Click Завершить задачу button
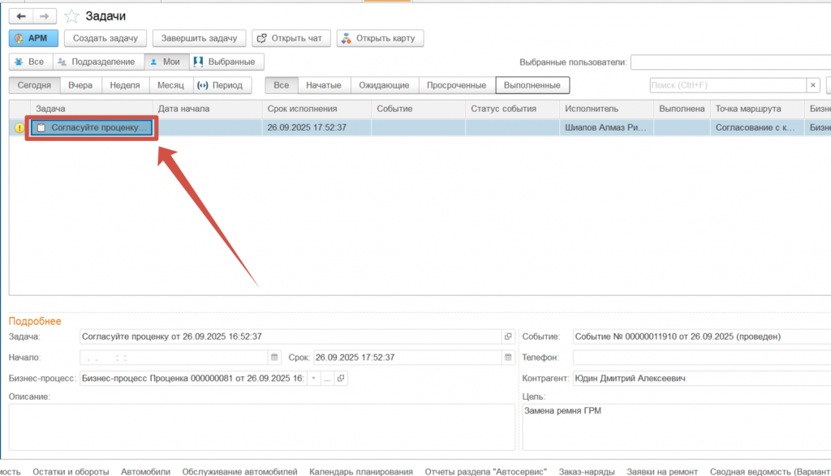The width and height of the screenshot is (831, 476). click(x=199, y=38)
